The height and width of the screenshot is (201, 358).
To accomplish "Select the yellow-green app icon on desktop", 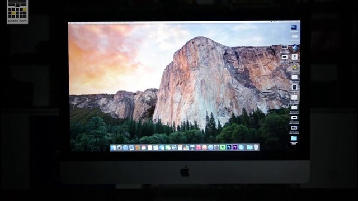I will tap(295, 67).
